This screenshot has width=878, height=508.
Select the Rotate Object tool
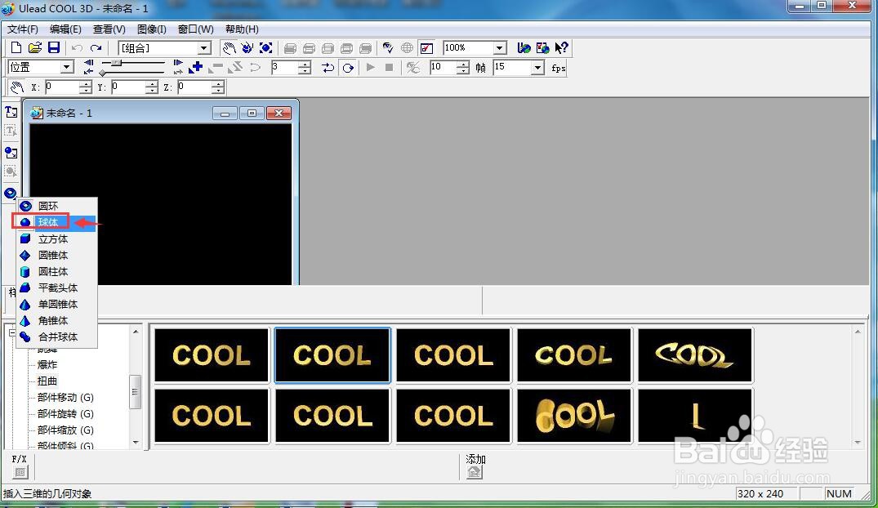point(247,48)
